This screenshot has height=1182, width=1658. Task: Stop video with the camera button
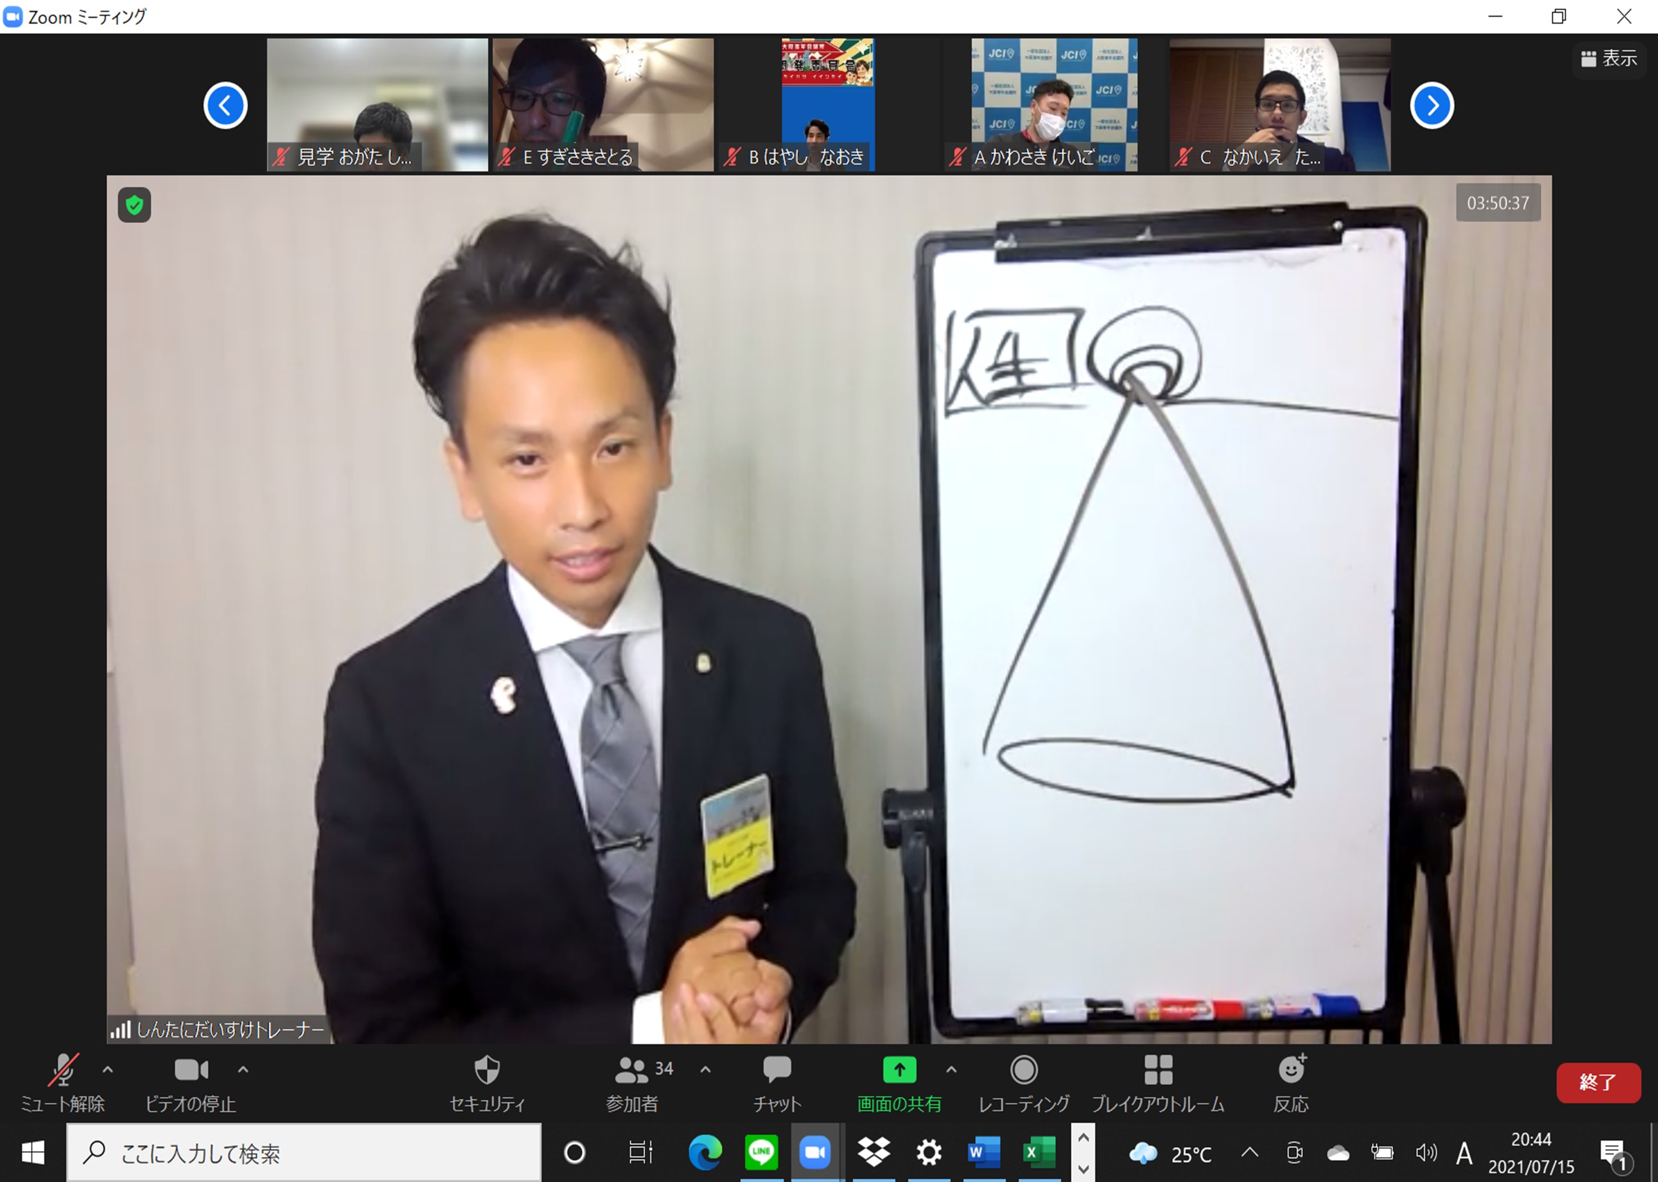(191, 1070)
